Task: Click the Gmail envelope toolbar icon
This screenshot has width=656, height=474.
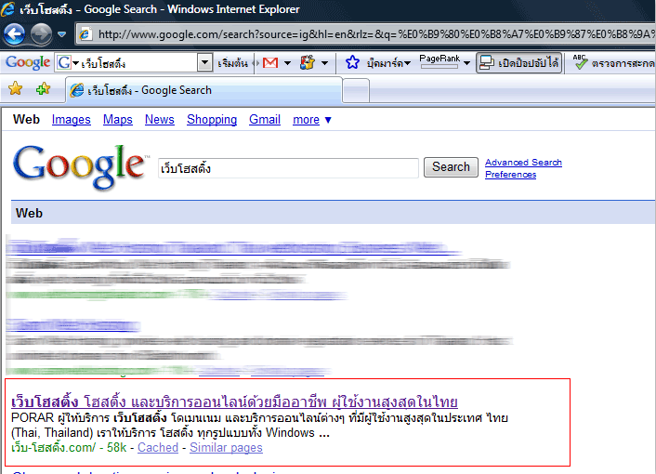Action: point(270,63)
